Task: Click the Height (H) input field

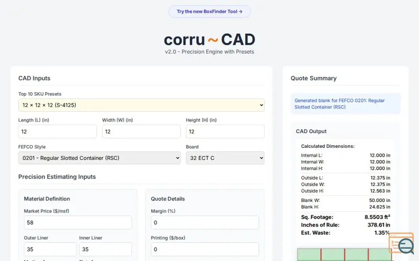Action: coord(225,132)
